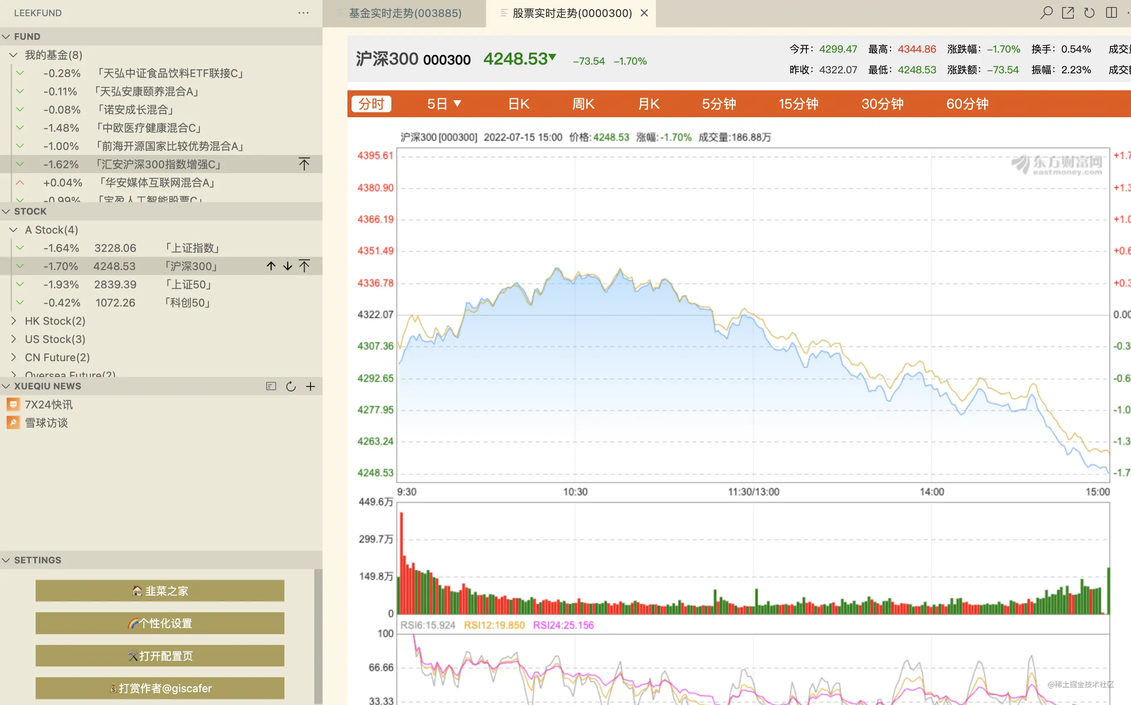Screen dimensions: 1131x705
Task: Select the 60分钟 chart period
Action: pyautogui.click(x=967, y=104)
